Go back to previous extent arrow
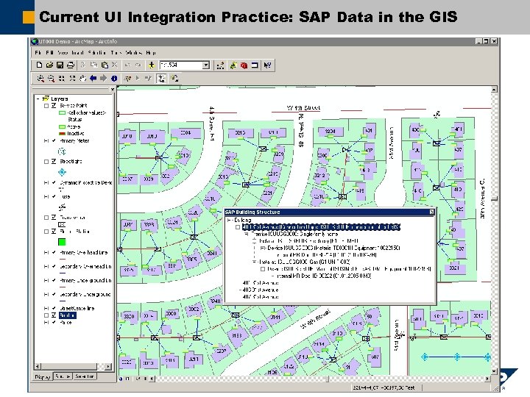The width and height of the screenshot is (530, 397). tap(93, 79)
